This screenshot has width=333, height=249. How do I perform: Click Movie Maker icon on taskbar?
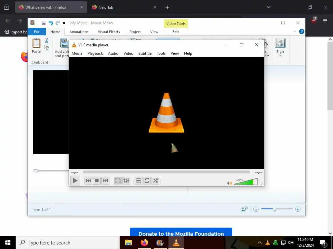(x=160, y=243)
